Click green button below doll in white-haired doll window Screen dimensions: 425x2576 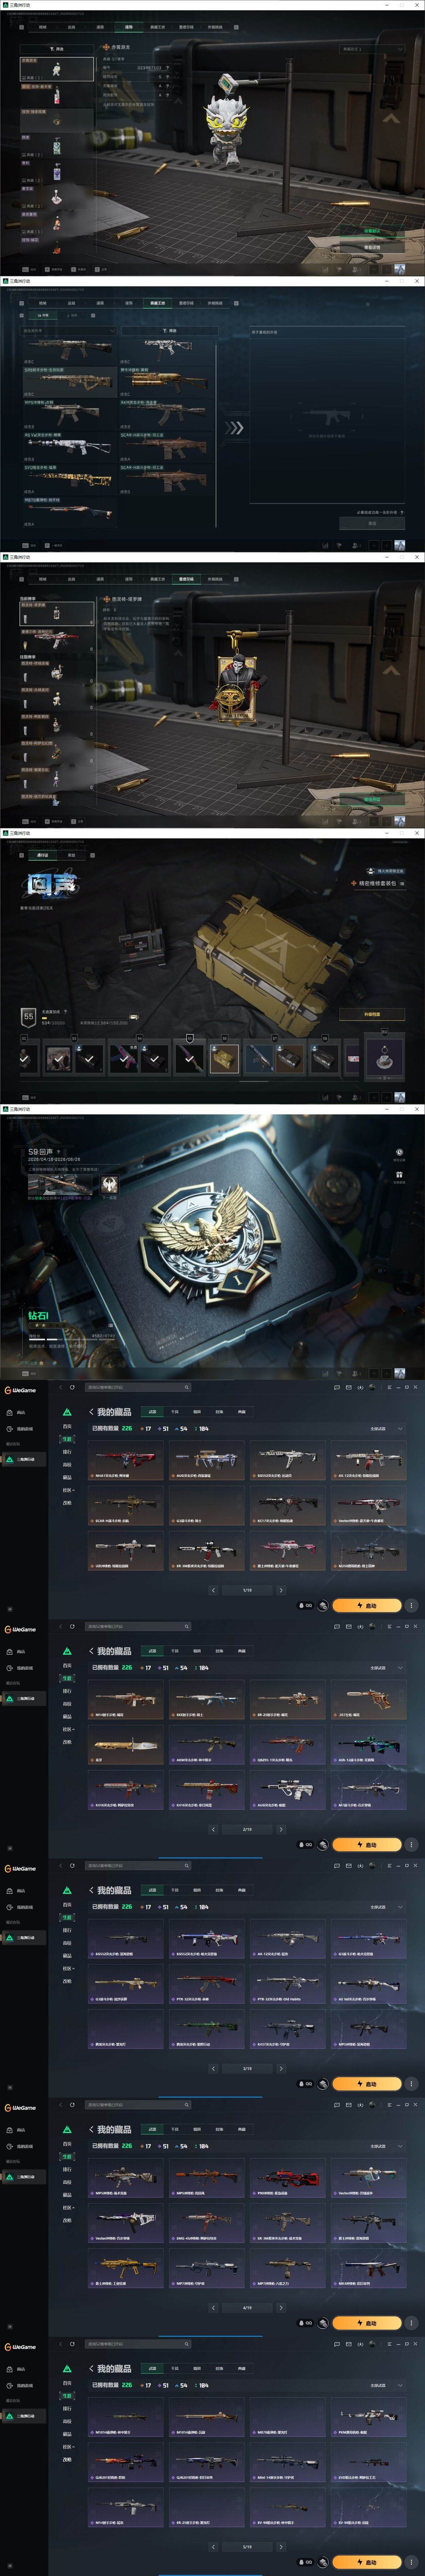click(x=372, y=231)
